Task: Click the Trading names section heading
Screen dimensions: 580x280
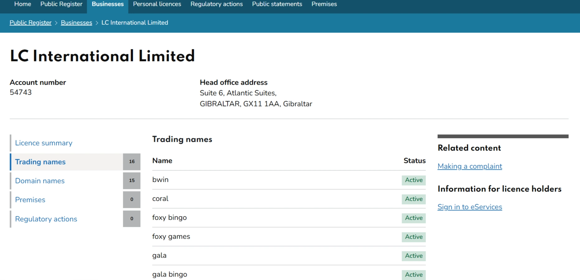Action: coord(182,139)
